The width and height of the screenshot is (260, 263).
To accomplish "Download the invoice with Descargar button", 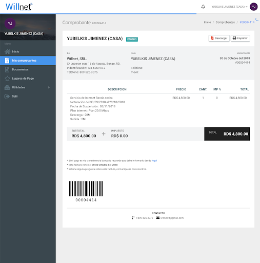I will 219,38.
